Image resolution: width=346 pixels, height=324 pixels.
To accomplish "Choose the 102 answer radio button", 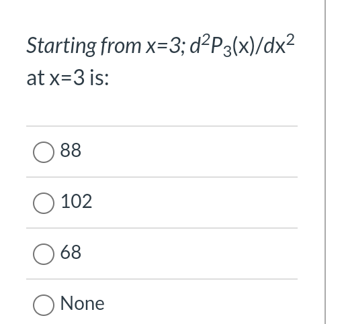I will point(44,203).
